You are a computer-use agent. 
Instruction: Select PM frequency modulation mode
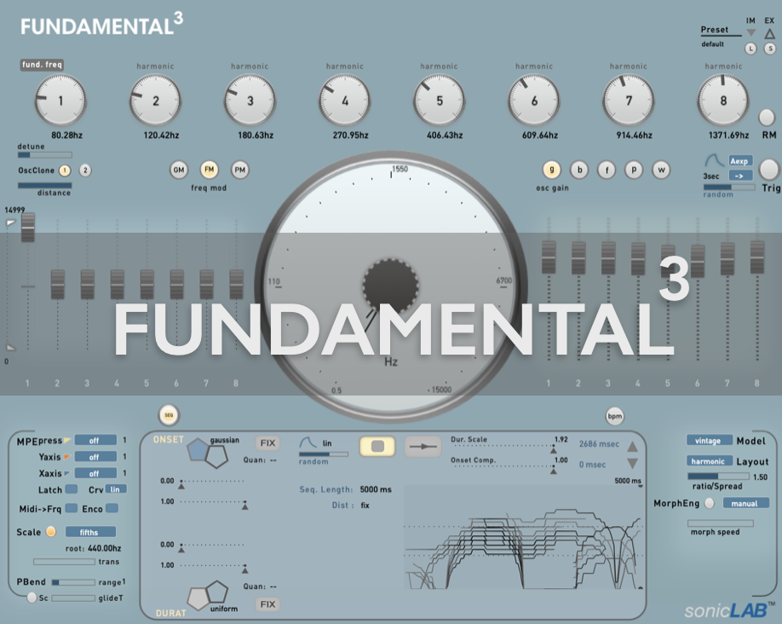click(240, 170)
